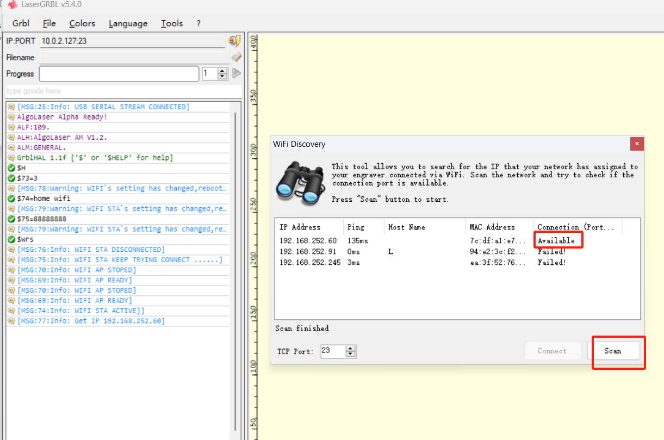The width and height of the screenshot is (664, 440).
Task: Click the Connection (Port...) column header
Action: coord(578,227)
